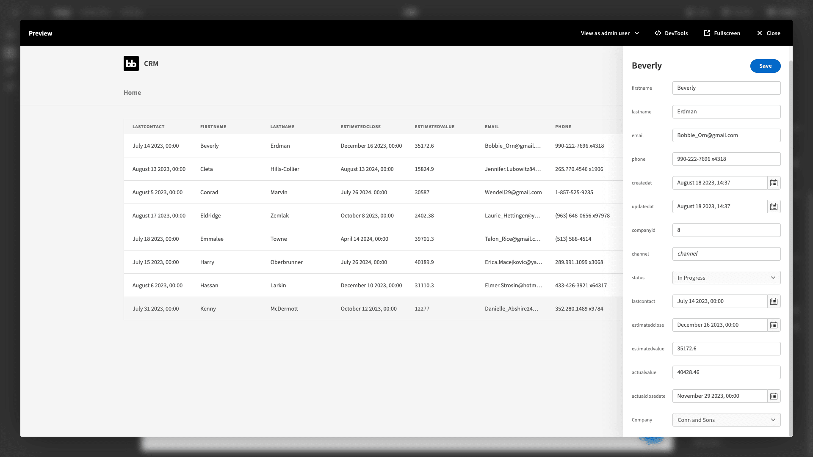Open the Company Conn and Sons dropdown

coord(726,420)
